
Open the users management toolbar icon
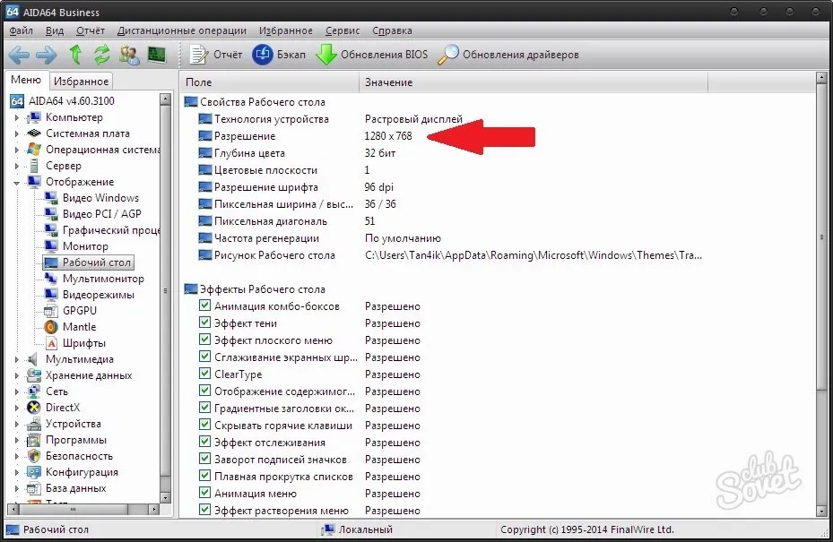(128, 54)
